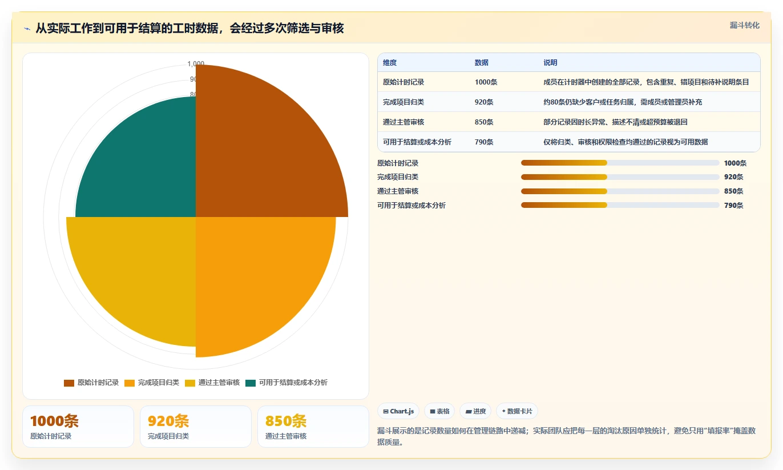The width and height of the screenshot is (783, 470).
Task: Click the 漏斗转化 tag in the header
Action: pyautogui.click(x=744, y=26)
